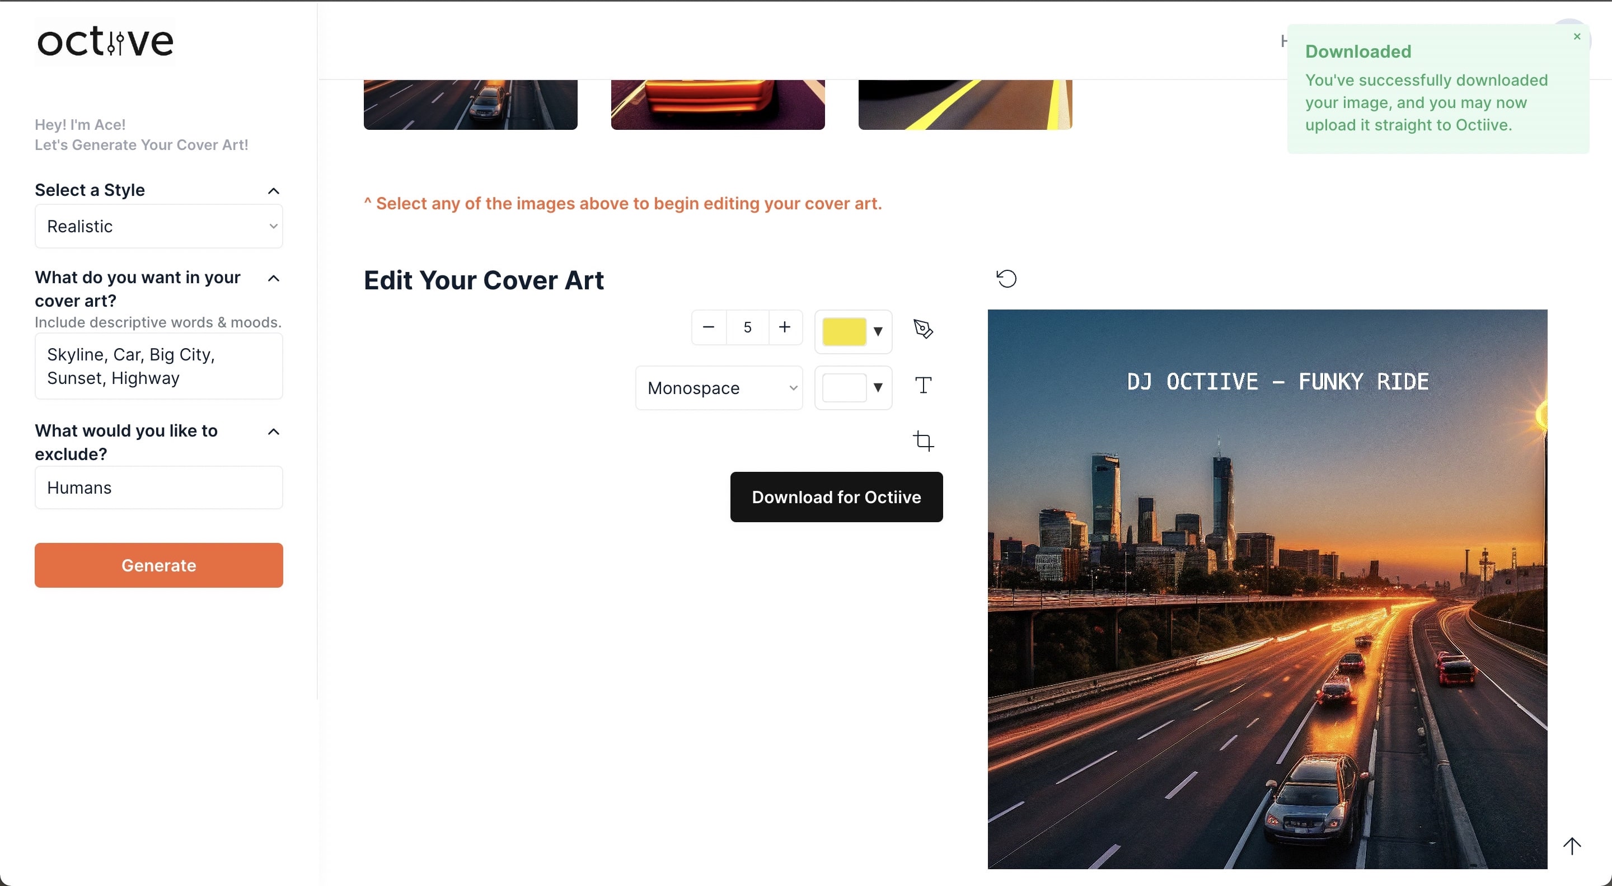The image size is (1612, 886).
Task: Open the Crop tool
Action: click(x=924, y=440)
